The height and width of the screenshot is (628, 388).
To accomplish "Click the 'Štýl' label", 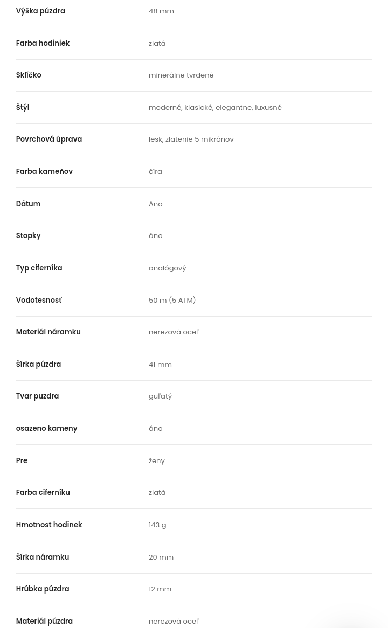I will [x=23, y=107].
